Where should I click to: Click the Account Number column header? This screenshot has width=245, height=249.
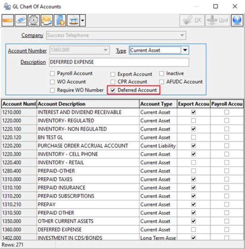click(x=19, y=104)
